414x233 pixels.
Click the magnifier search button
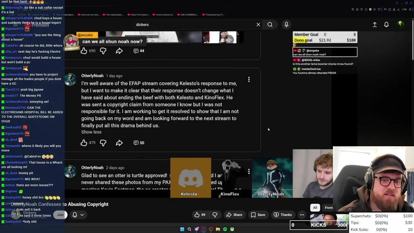(270, 25)
